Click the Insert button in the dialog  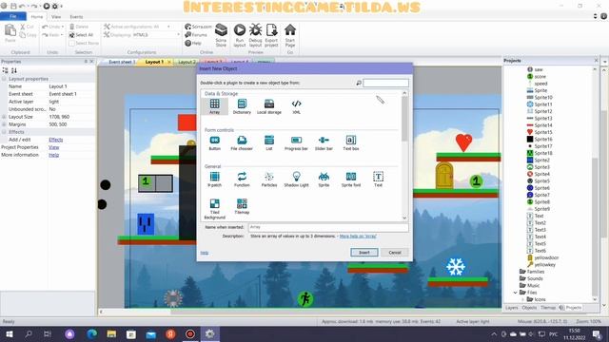click(x=363, y=253)
